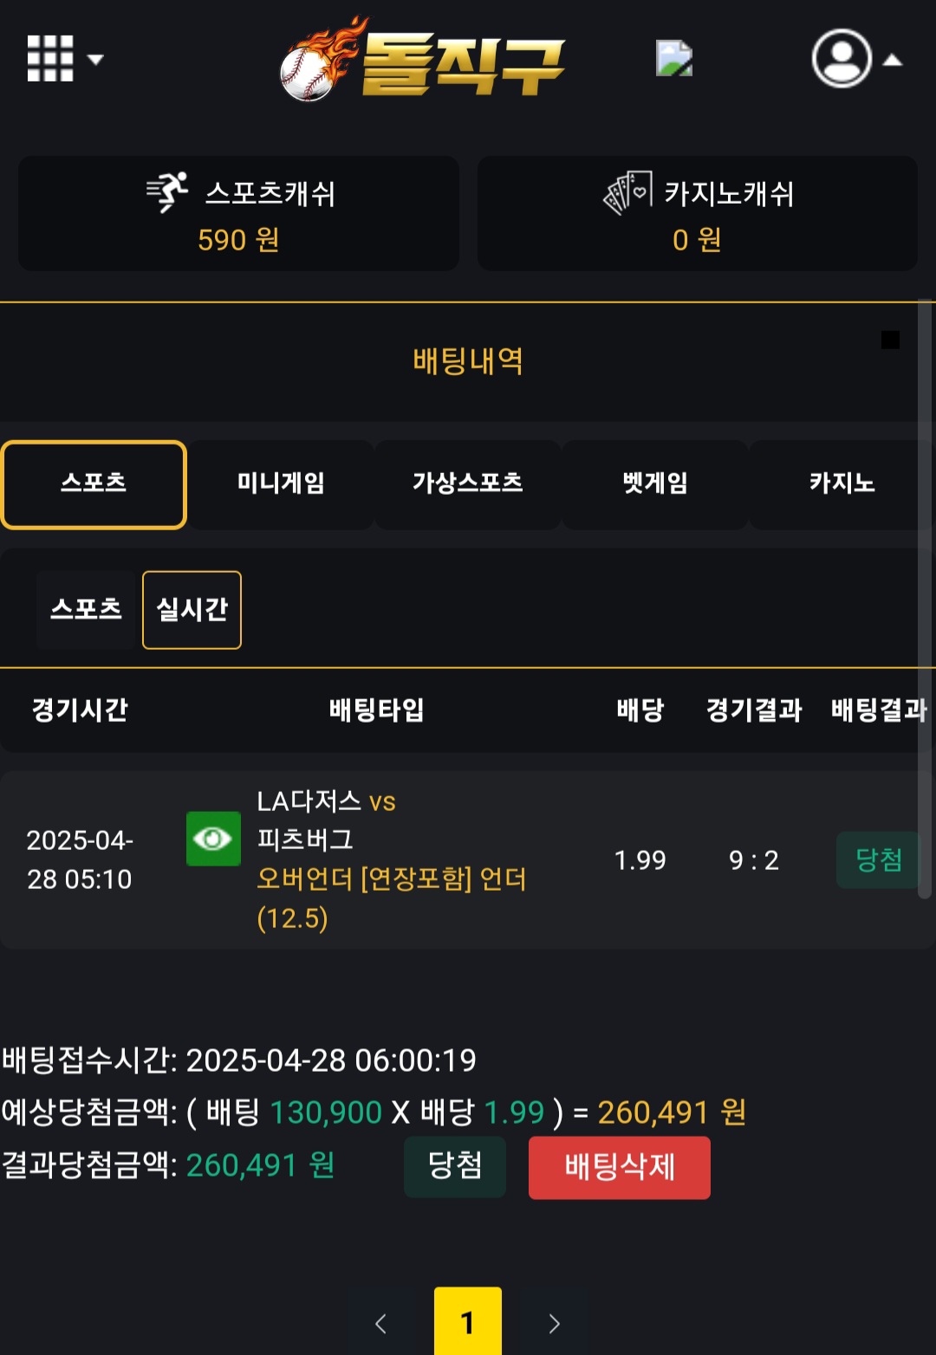936x1355 pixels.
Task: Click the playing cards 카지노캐쉬 icon
Action: 627,192
